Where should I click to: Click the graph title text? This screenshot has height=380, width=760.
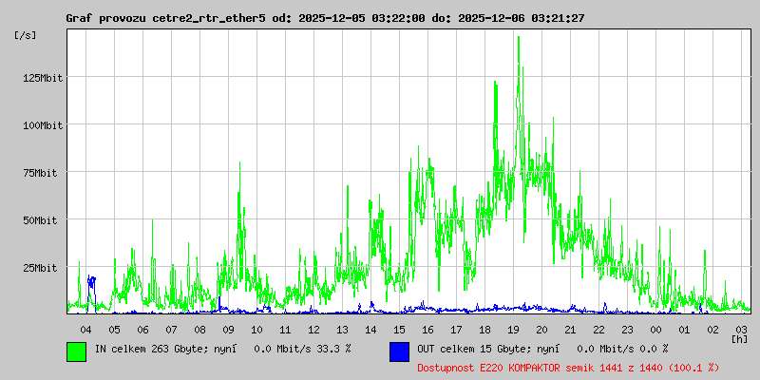click(325, 18)
